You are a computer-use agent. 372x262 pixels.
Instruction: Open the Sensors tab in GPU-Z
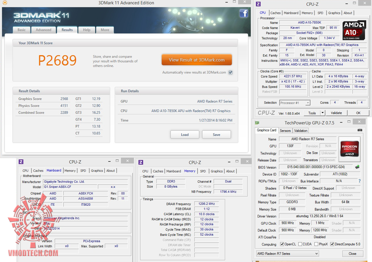pyautogui.click(x=285, y=131)
